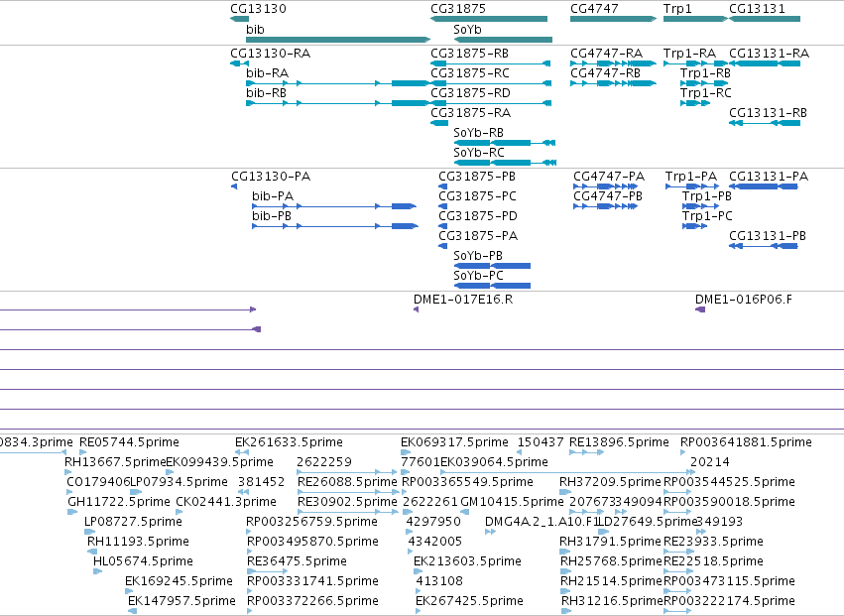
Task: Select EST EK267425.5prime
Action: point(419,611)
